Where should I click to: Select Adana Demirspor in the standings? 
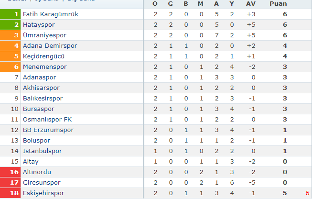pos(50,45)
